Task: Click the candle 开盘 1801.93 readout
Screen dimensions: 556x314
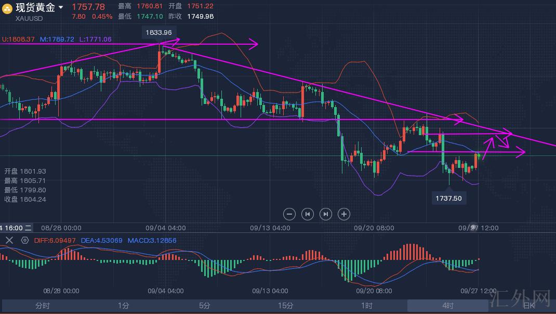Action: (25, 172)
